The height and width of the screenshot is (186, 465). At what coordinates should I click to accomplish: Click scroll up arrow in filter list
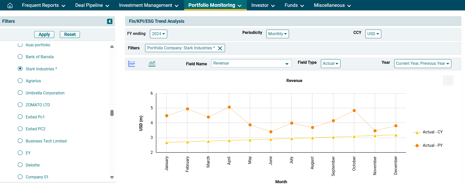click(x=112, y=47)
